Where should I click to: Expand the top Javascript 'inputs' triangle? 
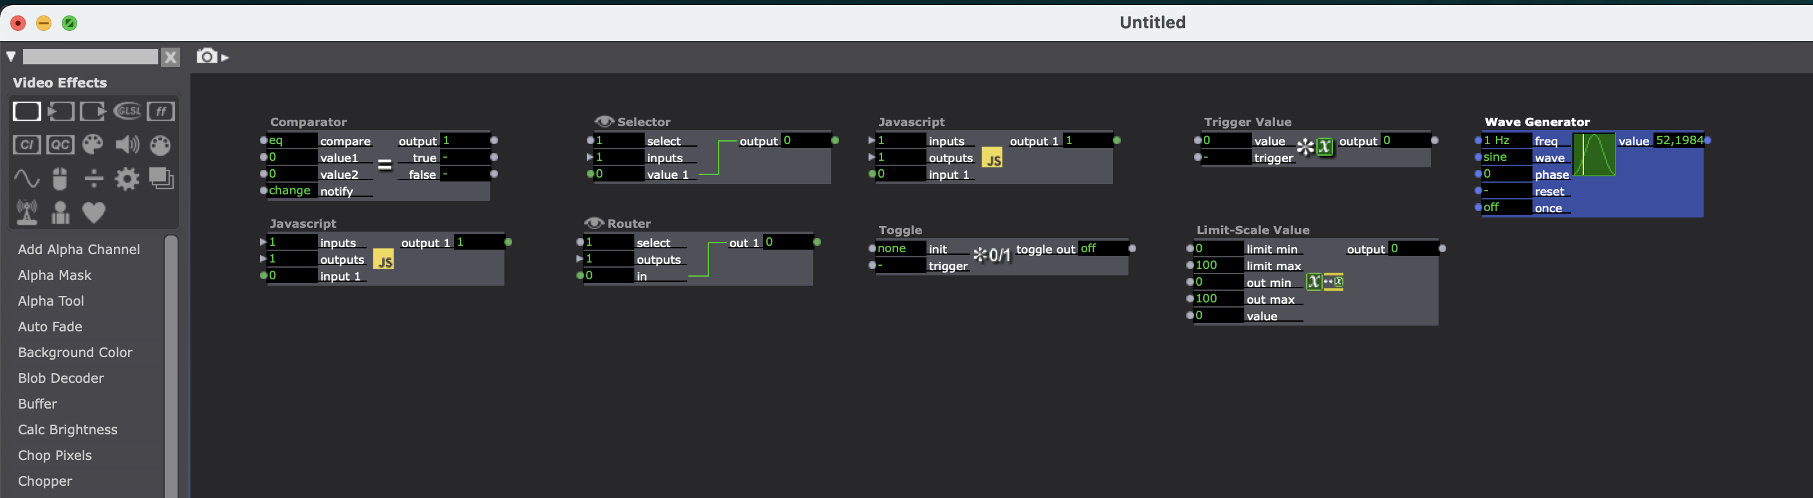coord(871,140)
